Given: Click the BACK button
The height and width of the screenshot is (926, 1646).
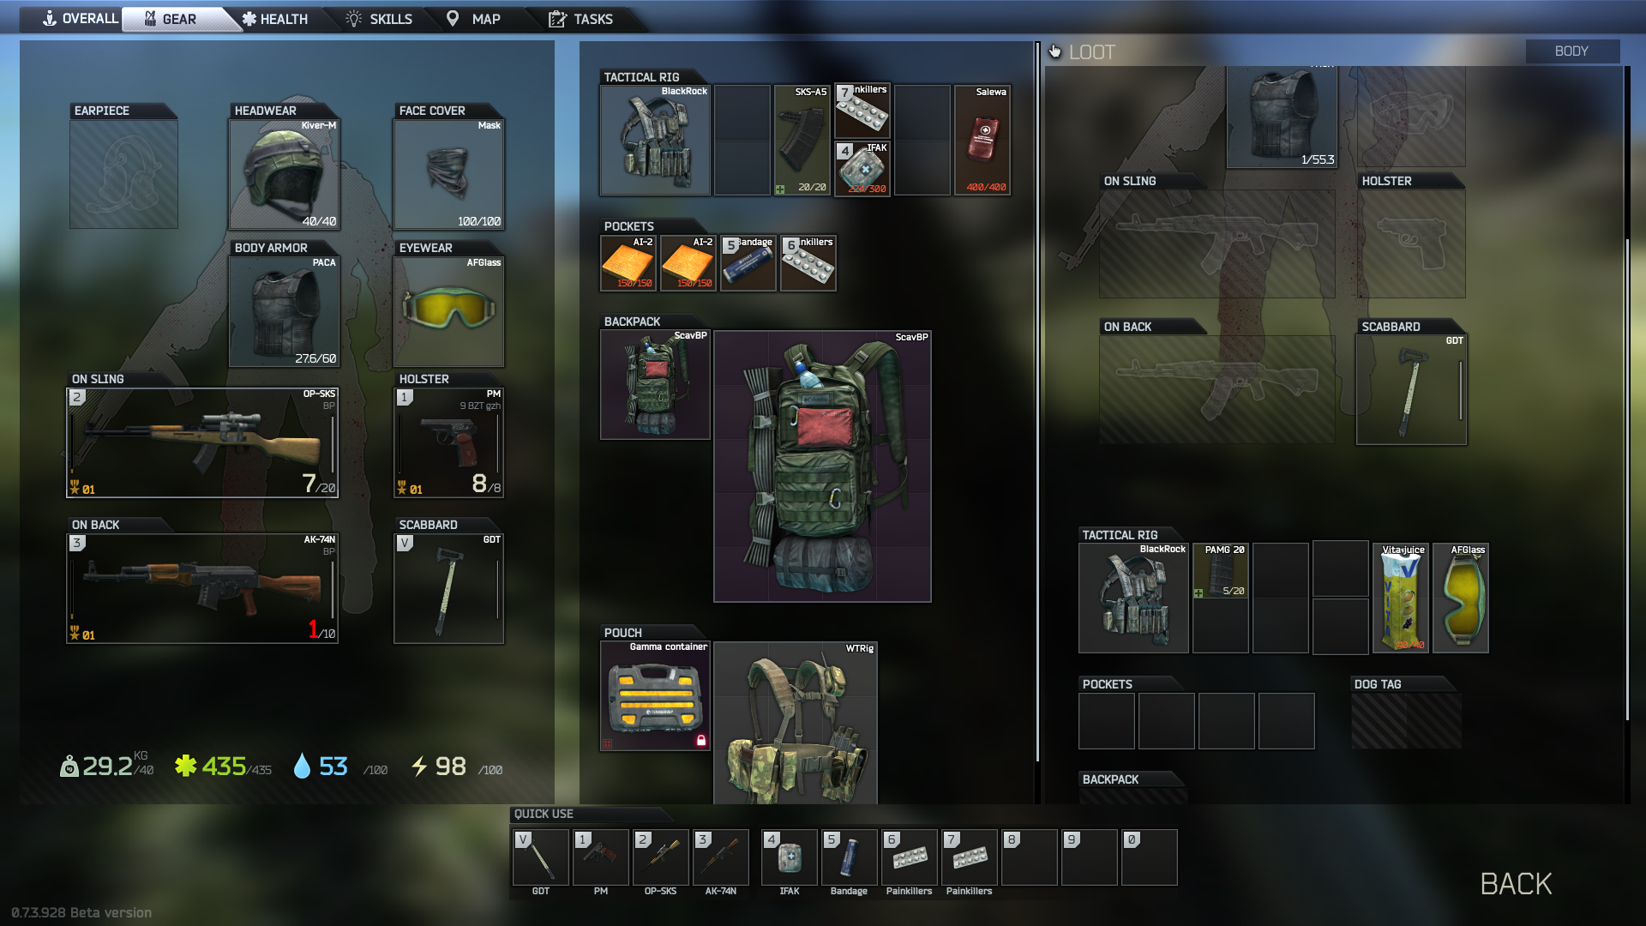Looking at the screenshot, I should pos(1516,884).
